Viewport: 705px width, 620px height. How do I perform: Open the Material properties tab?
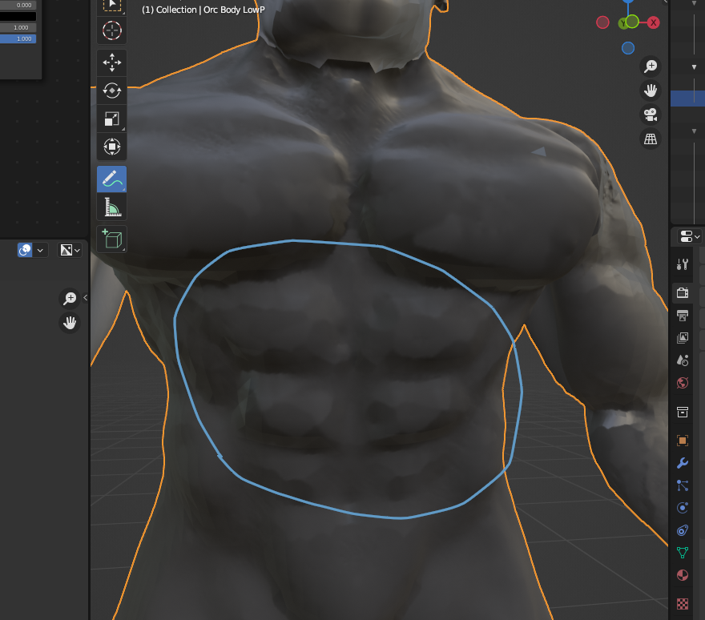point(682,575)
